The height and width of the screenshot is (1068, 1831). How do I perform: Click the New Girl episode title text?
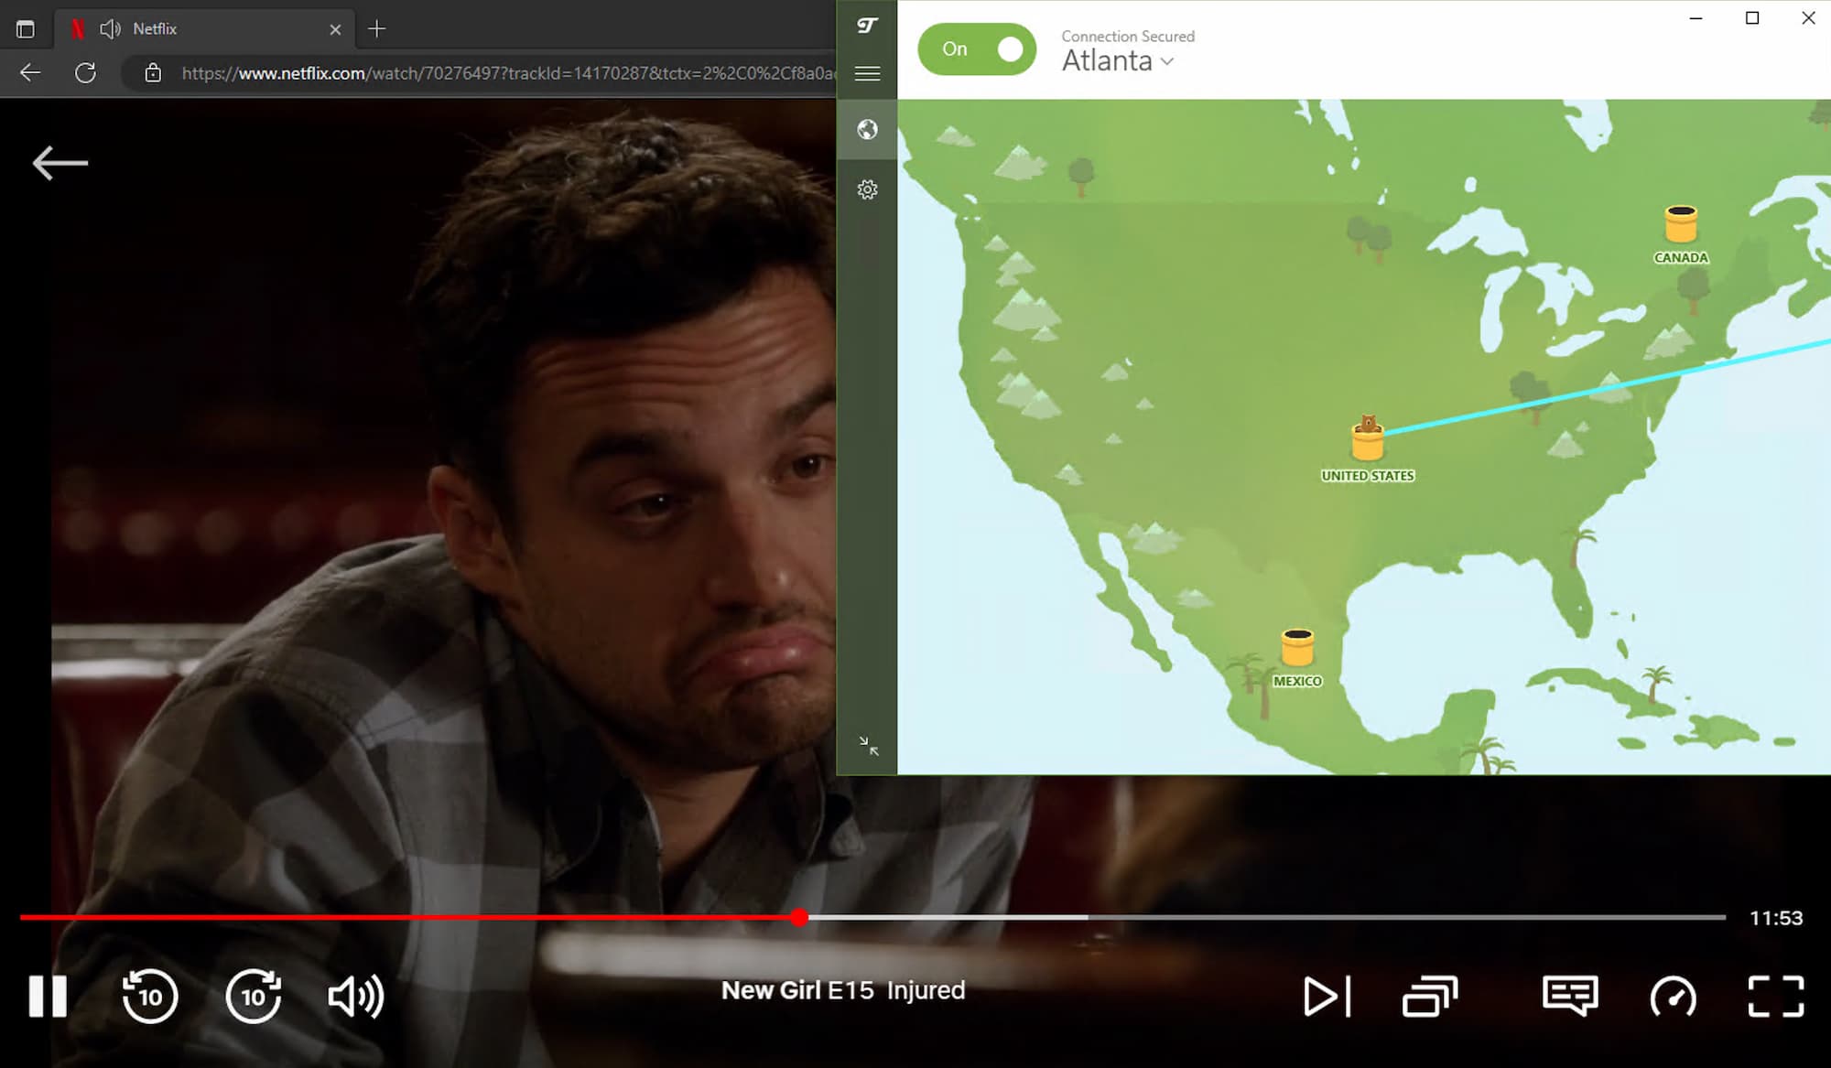(x=841, y=990)
